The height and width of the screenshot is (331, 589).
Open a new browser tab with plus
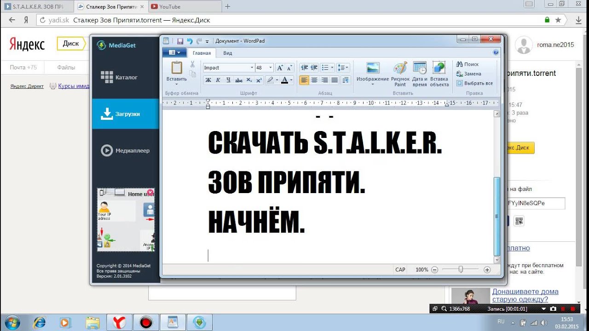tap(227, 6)
